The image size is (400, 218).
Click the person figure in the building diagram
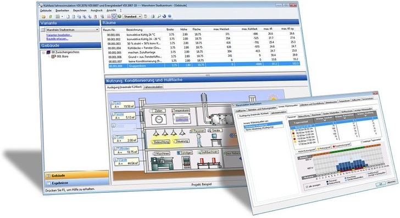[x=199, y=140]
